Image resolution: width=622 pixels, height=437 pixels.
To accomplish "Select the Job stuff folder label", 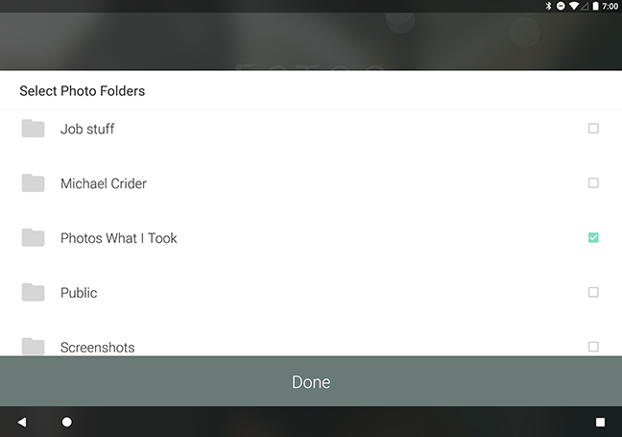I will point(87,129).
